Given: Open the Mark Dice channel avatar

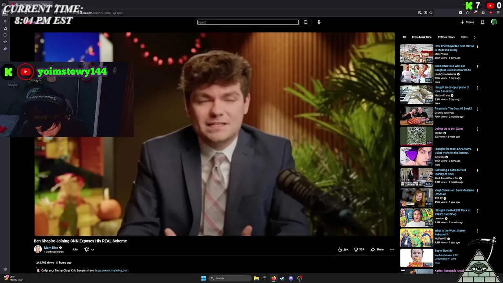Looking at the screenshot, I should (38, 249).
